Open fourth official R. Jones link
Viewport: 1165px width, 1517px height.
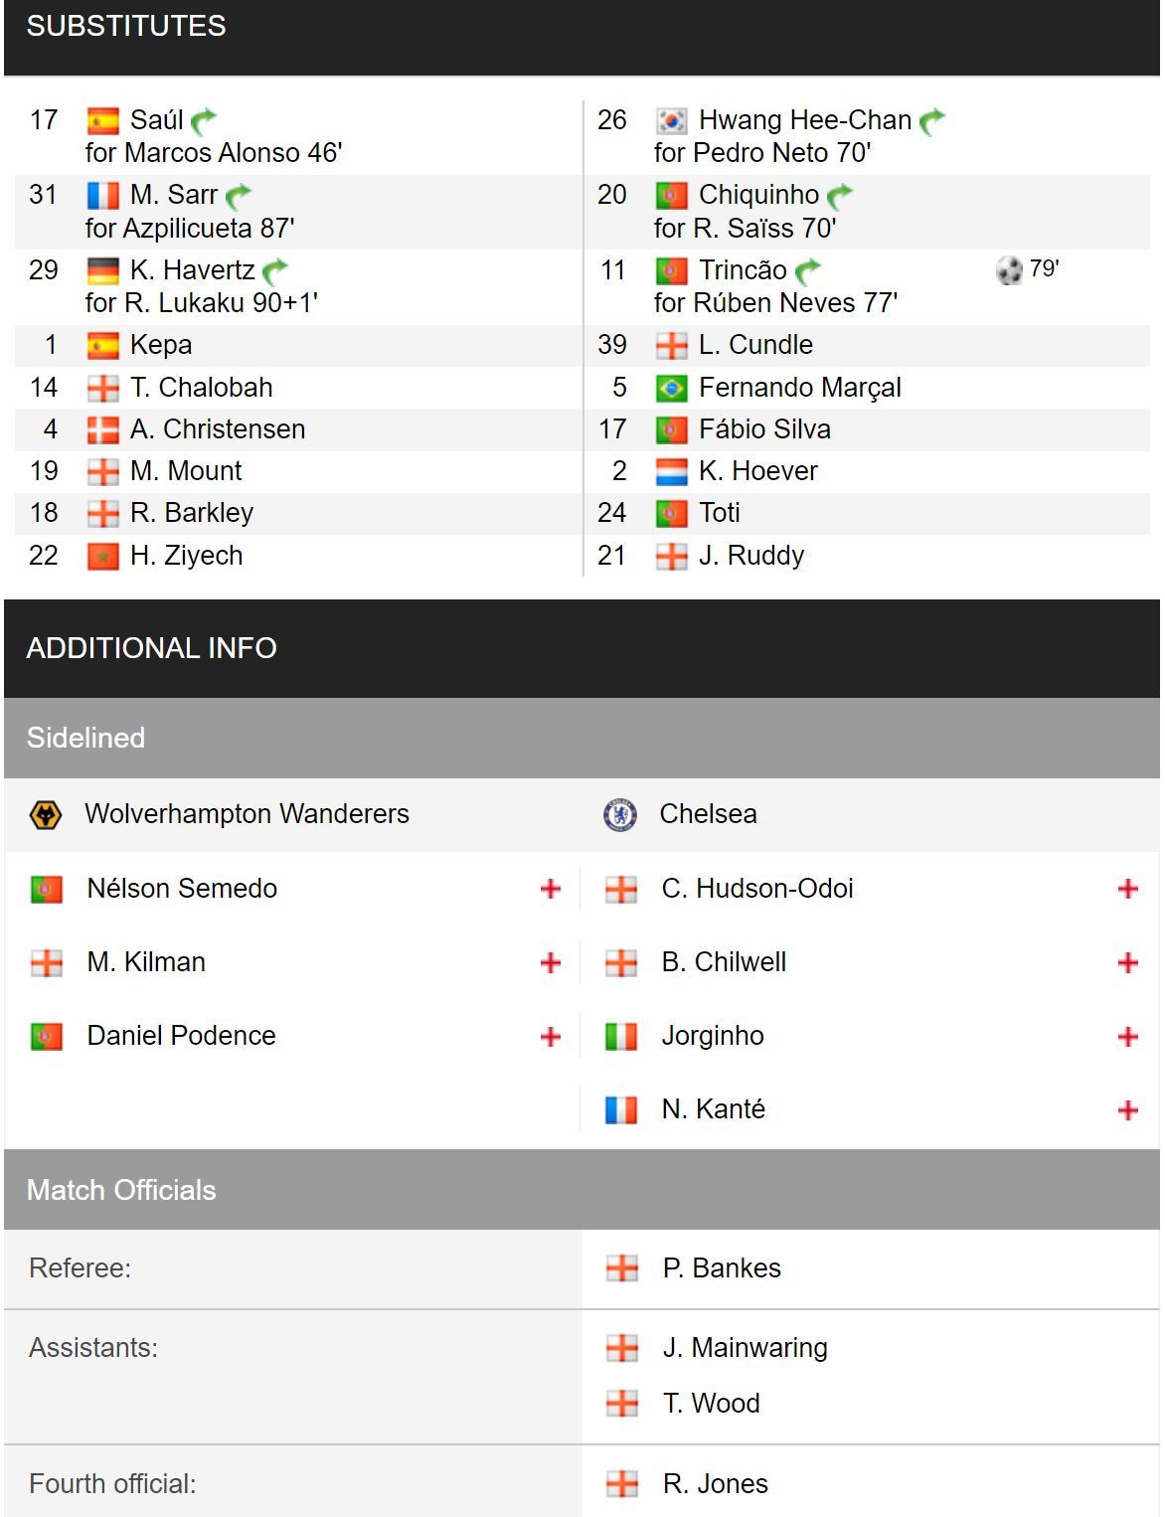pyautogui.click(x=716, y=1484)
